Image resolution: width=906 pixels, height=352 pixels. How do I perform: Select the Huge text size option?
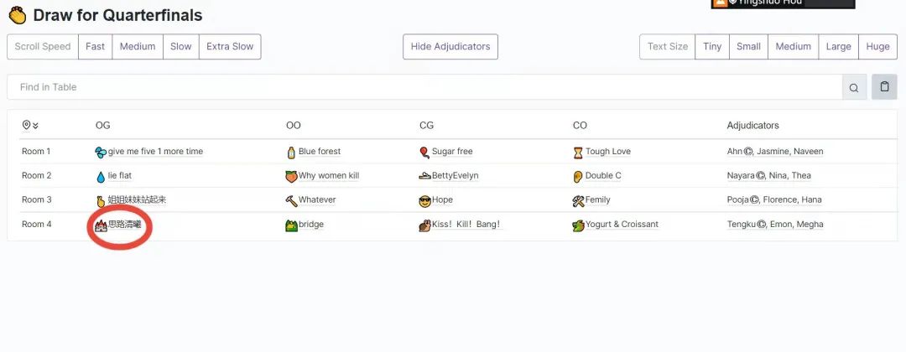877,47
